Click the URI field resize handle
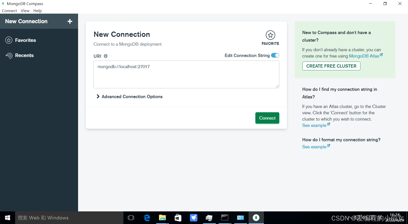This screenshot has width=408, height=224. tap(277, 86)
